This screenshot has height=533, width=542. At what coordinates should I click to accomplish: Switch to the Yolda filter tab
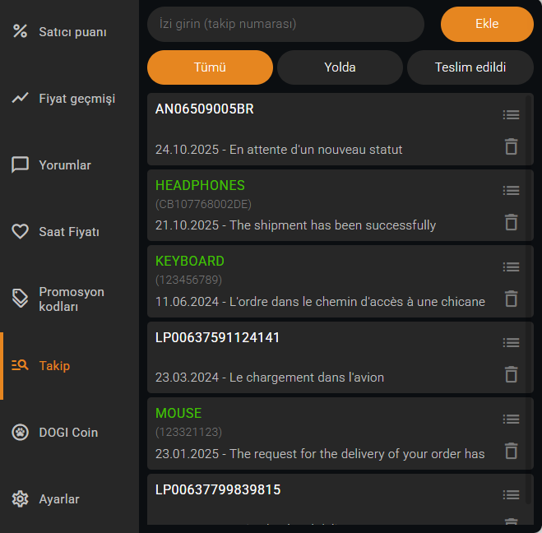pyautogui.click(x=340, y=67)
